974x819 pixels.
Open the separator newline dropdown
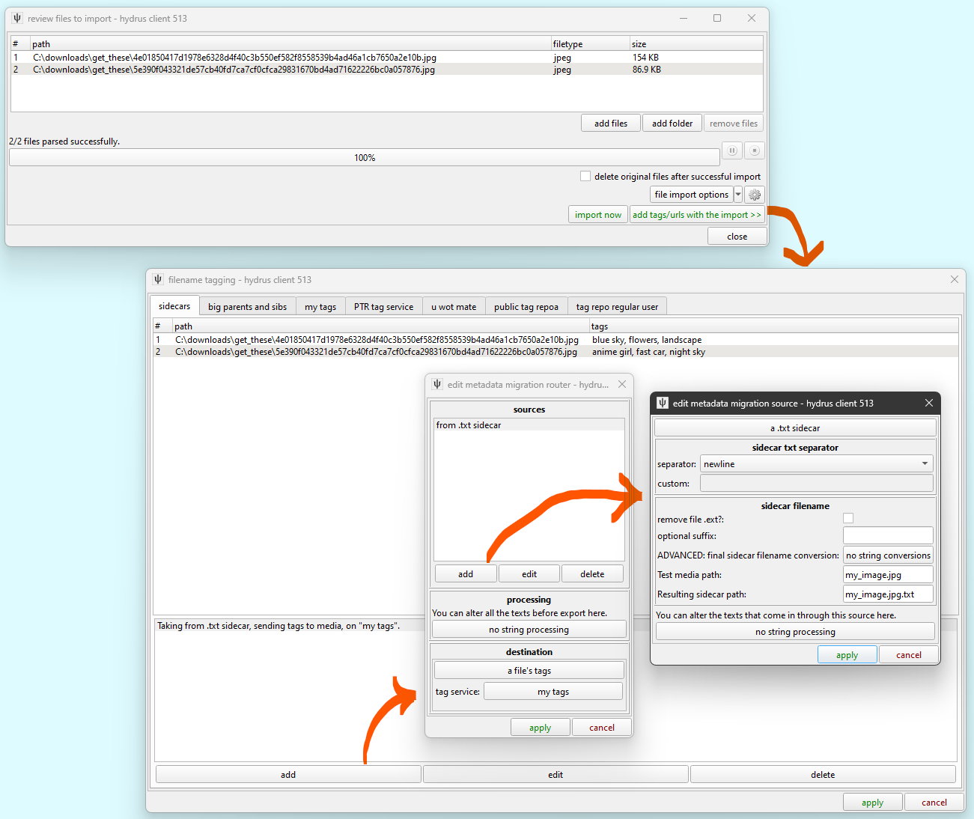click(x=816, y=464)
